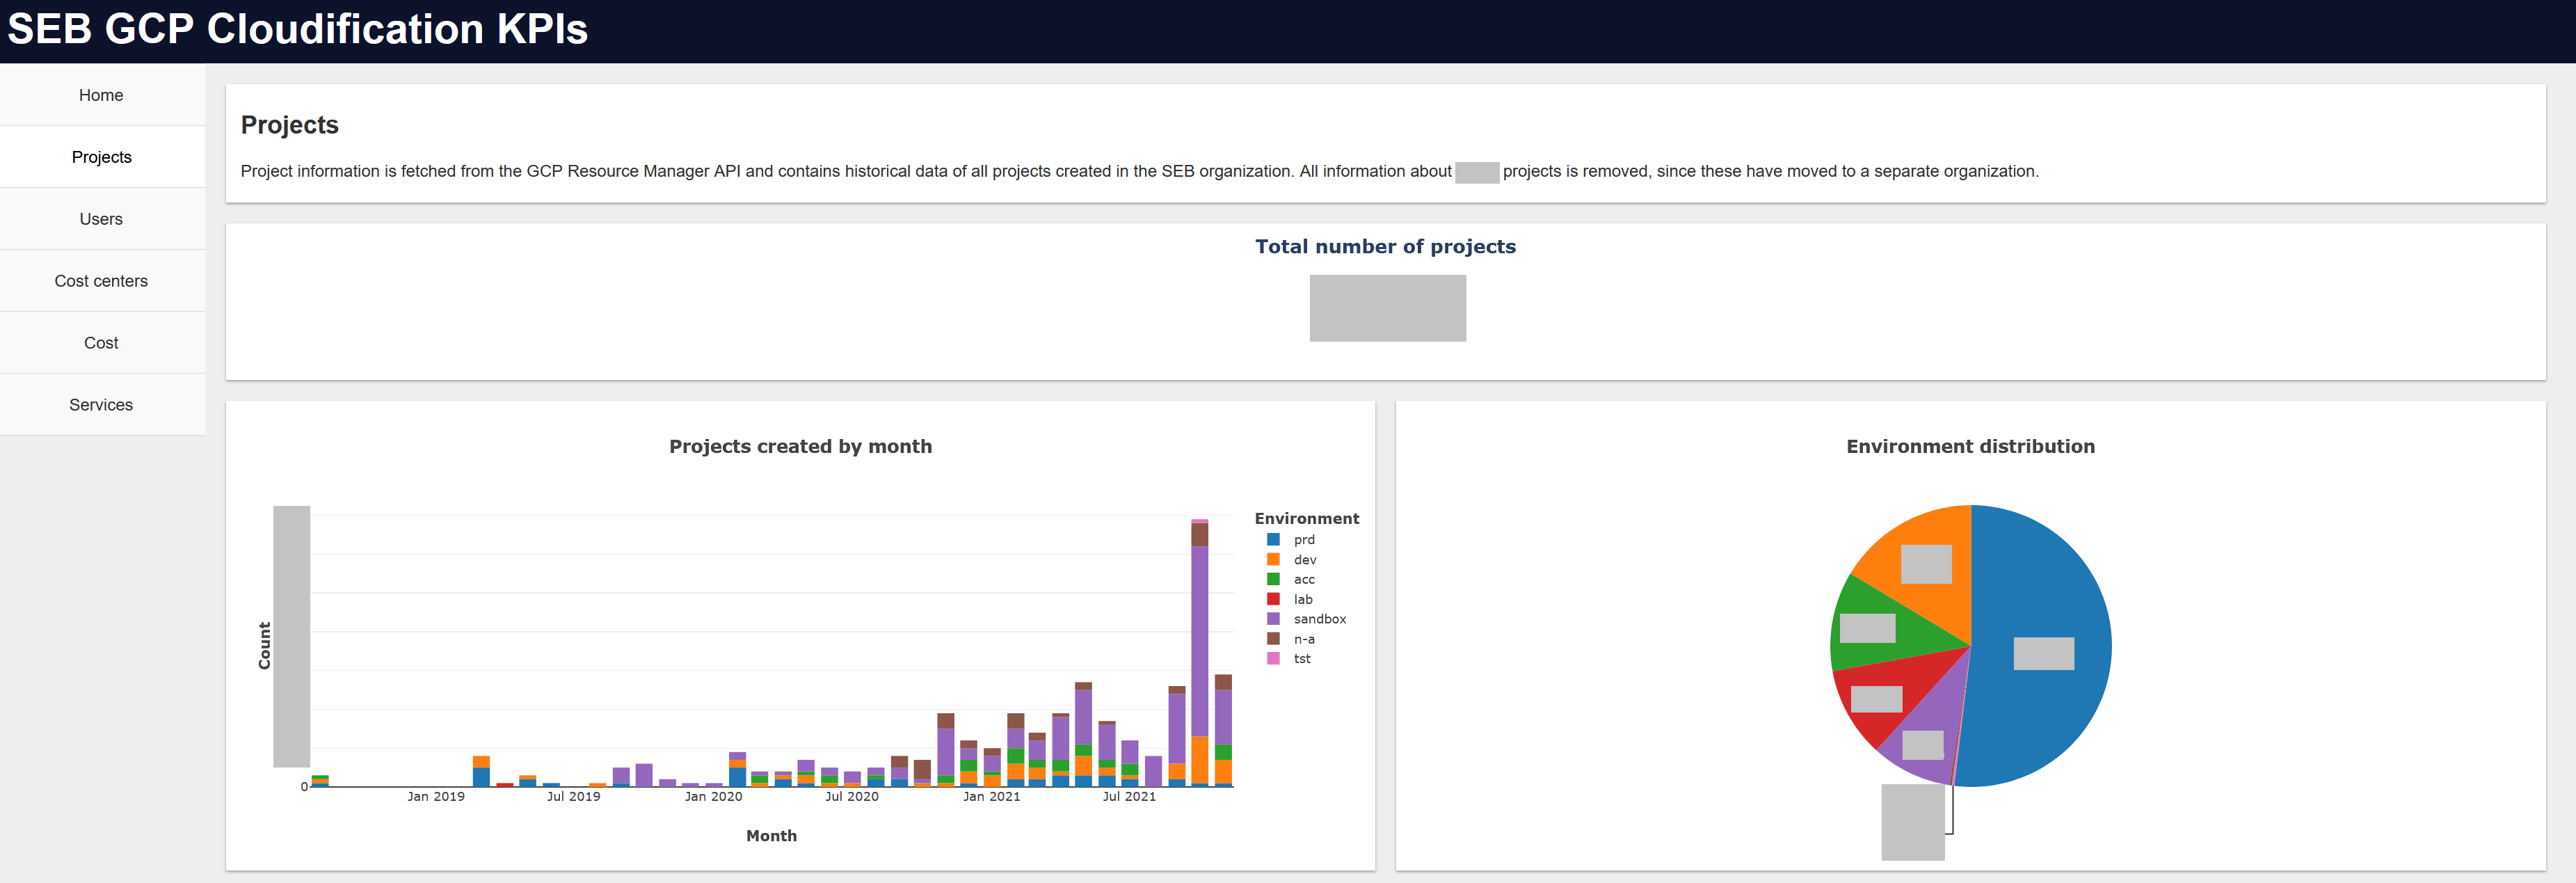This screenshot has height=883, width=2576.
Task: Click the tallest bar in month chart
Action: (1199, 640)
